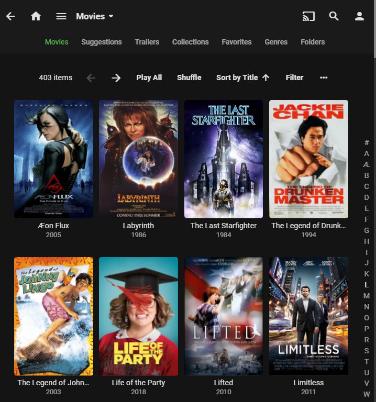
Task: Open the user profile icon
Action: tap(359, 16)
